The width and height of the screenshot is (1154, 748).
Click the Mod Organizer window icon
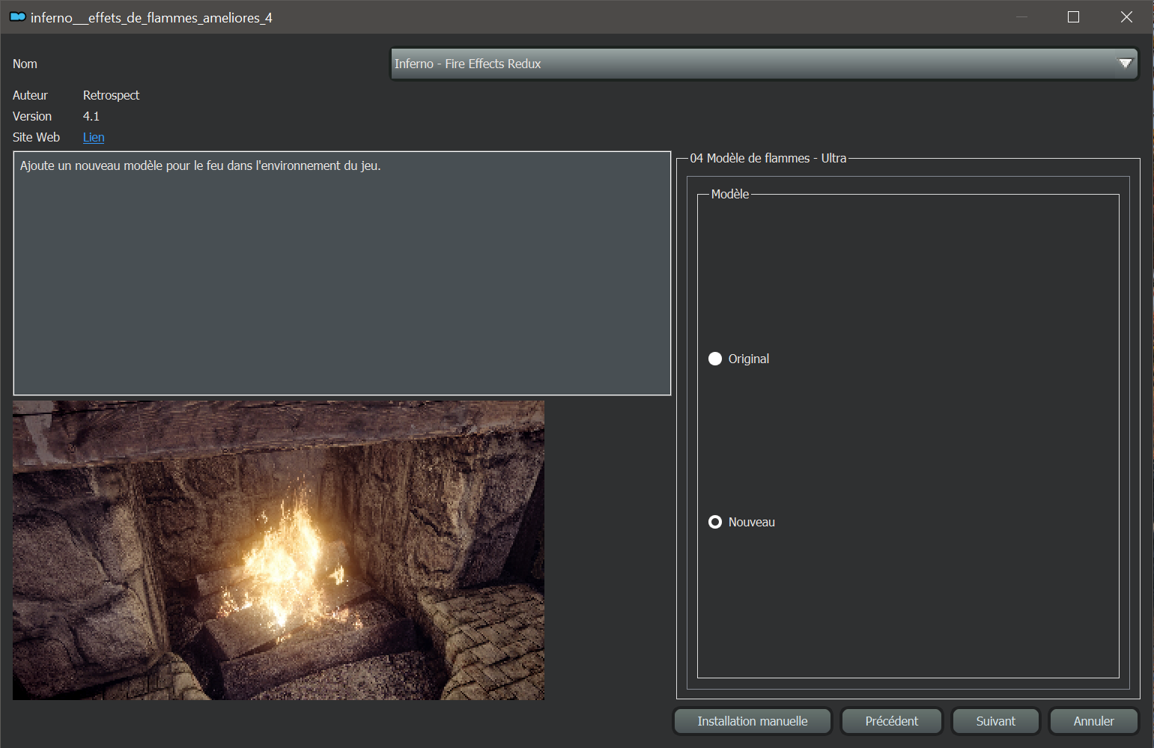coord(17,16)
